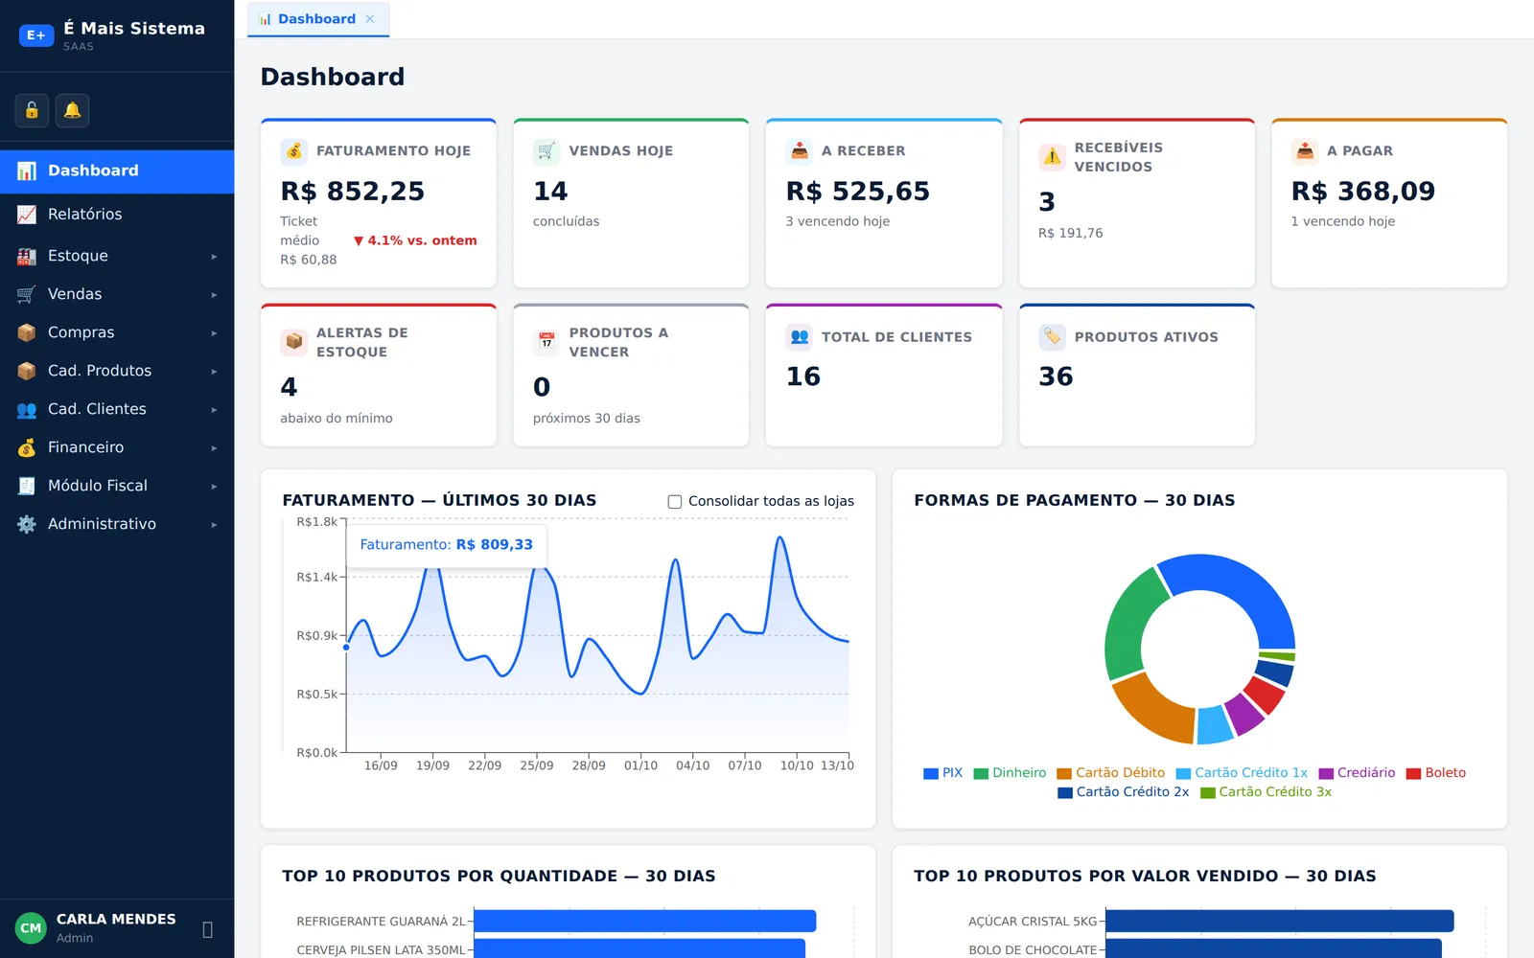The width and height of the screenshot is (1534, 958).
Task: Click the inbox icon on A Receber card
Action: 800,151
